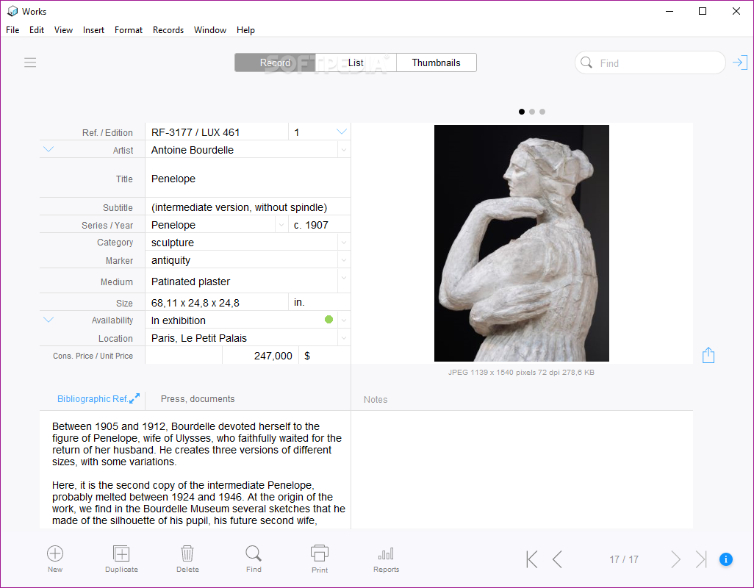Click the empty Notes text area
This screenshot has height=588, width=754.
pyautogui.click(x=523, y=470)
